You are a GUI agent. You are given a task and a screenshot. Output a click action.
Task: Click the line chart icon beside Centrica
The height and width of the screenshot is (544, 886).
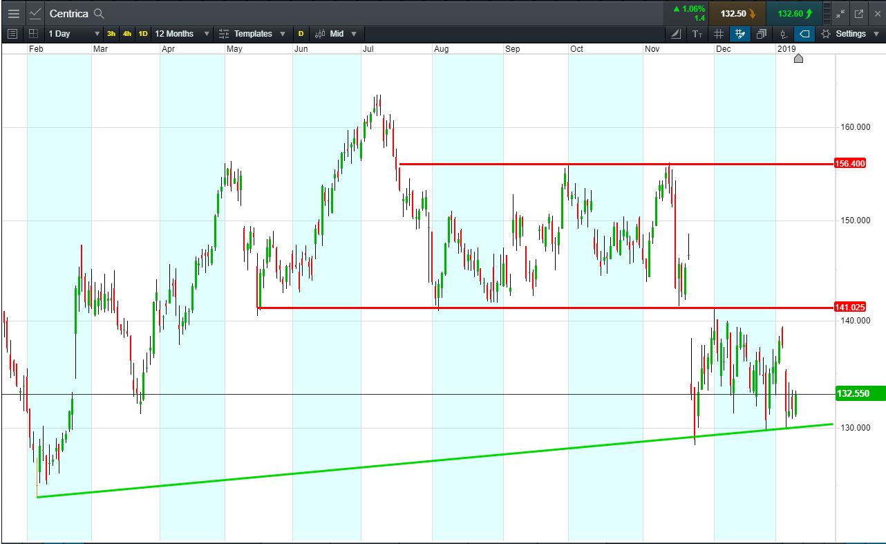click(35, 13)
